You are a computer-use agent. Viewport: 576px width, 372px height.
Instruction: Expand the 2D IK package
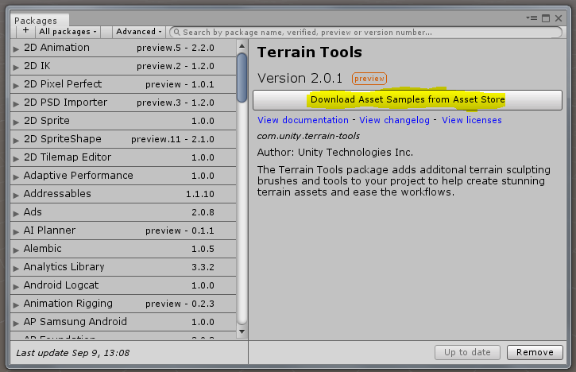[x=16, y=67]
